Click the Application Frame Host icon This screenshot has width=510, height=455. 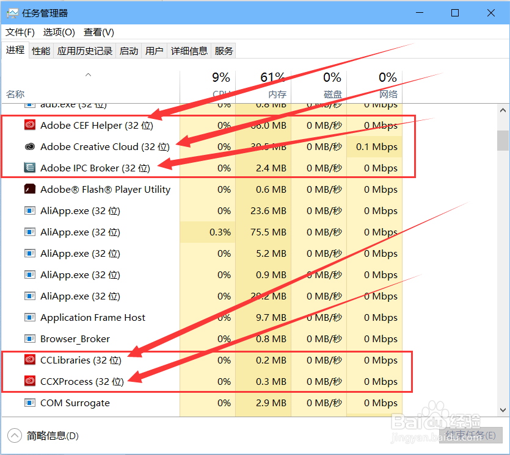click(30, 317)
